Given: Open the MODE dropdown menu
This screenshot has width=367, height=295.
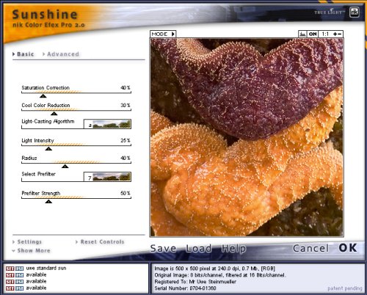Looking at the screenshot, I should tap(163, 34).
